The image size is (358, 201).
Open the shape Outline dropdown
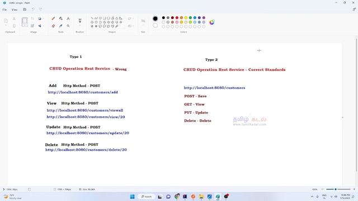[130, 18]
